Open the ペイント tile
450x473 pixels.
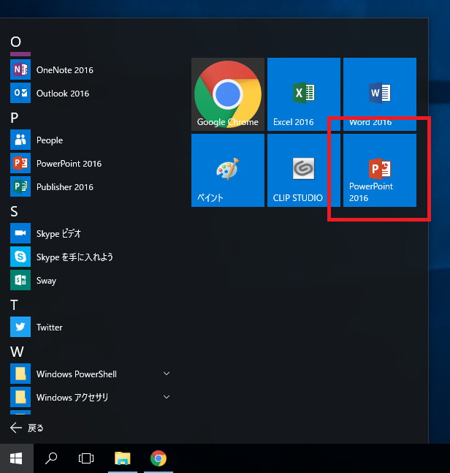tap(228, 170)
